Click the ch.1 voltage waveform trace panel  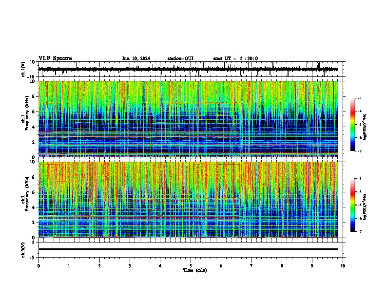192,69
